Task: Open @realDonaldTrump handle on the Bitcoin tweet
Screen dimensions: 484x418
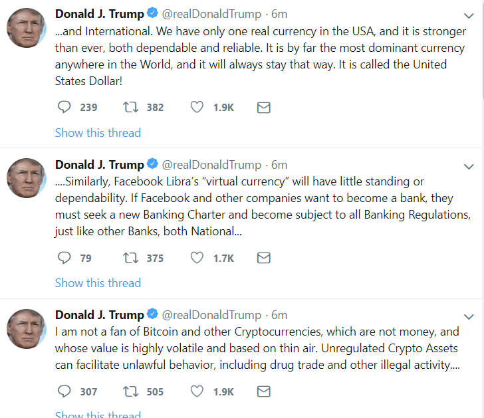Action: click(x=212, y=315)
